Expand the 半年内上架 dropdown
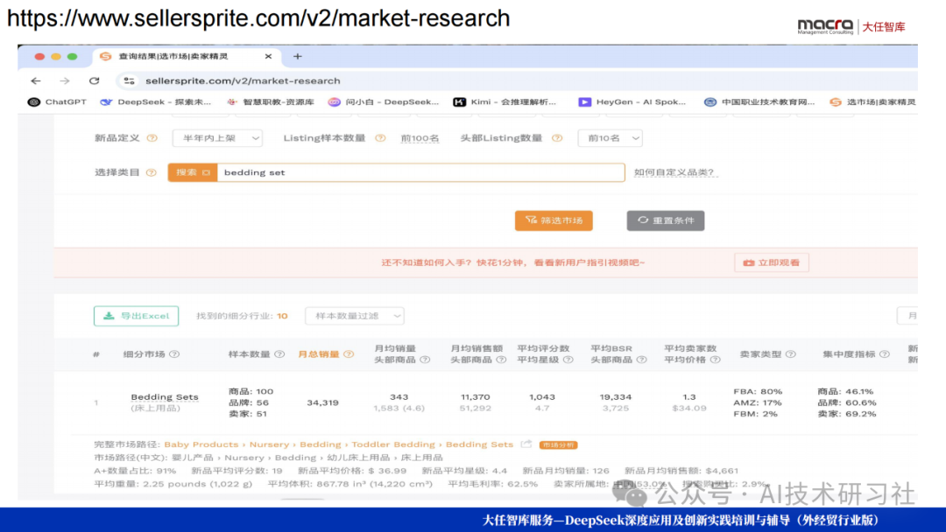This screenshot has height=532, width=946. tap(217, 138)
